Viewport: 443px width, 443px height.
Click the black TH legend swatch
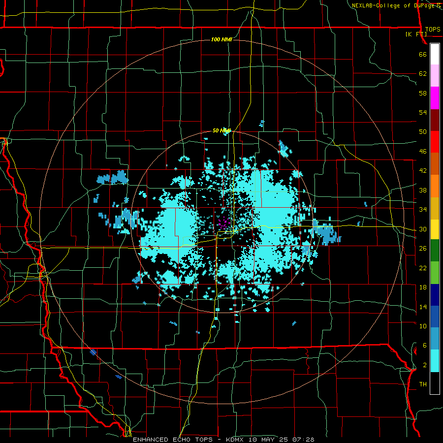[435, 383]
